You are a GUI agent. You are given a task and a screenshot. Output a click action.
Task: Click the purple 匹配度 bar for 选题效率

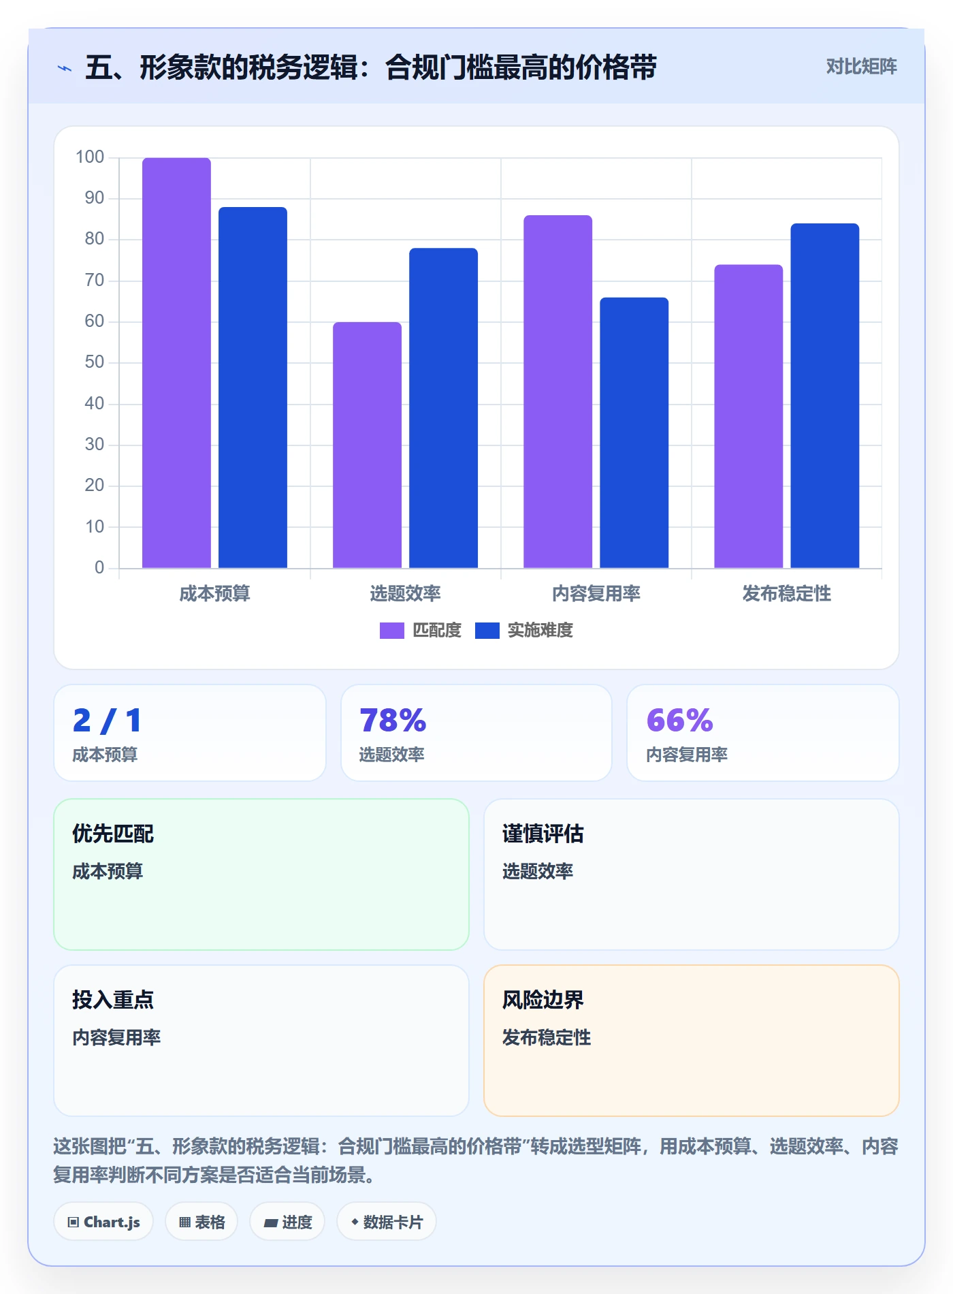pyautogui.click(x=367, y=445)
